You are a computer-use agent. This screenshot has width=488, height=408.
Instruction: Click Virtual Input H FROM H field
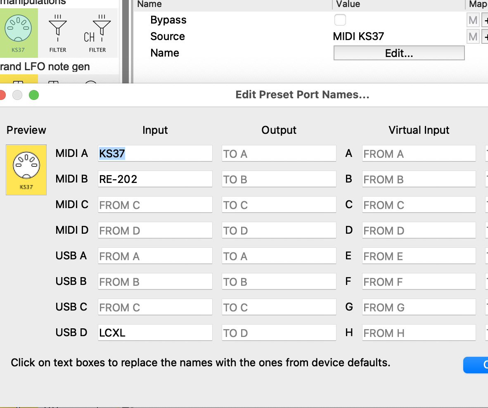tap(419, 333)
